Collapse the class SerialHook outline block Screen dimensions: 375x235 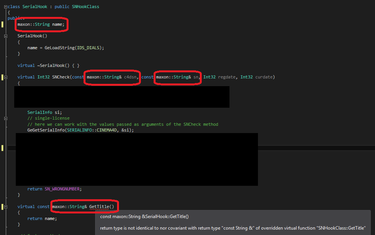5,7
